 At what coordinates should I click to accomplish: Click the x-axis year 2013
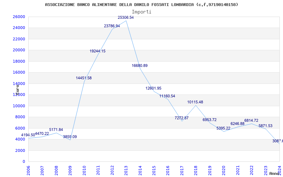pos(126,171)
